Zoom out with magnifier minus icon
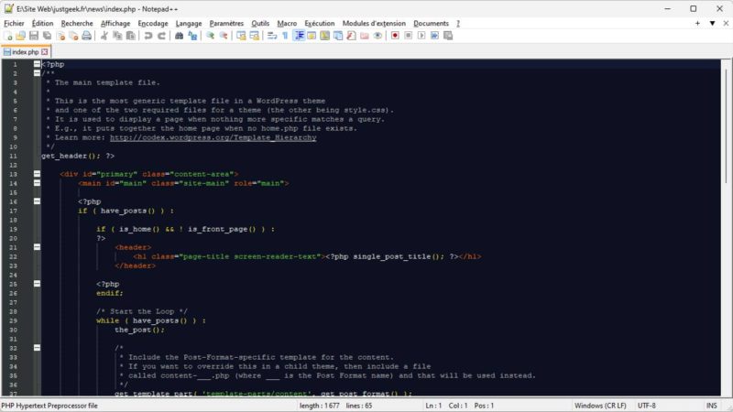 point(224,36)
